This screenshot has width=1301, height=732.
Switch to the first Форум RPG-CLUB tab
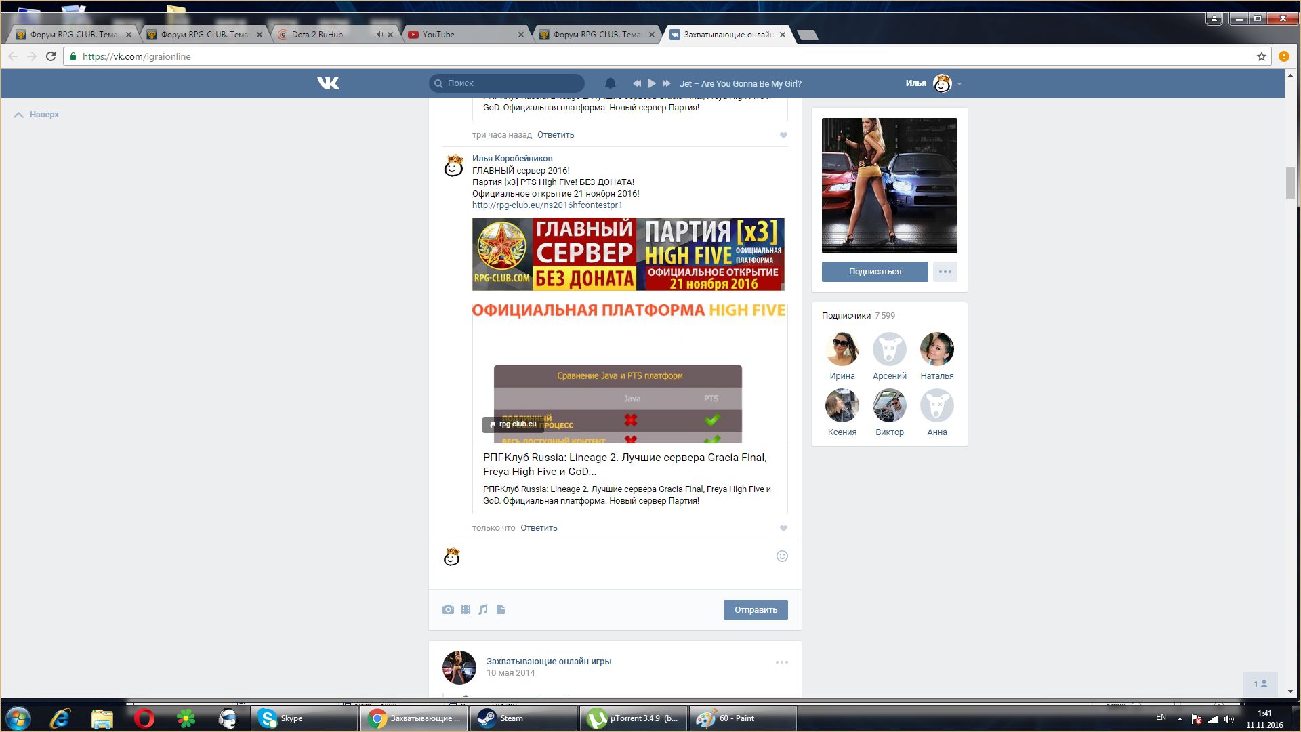click(73, 34)
